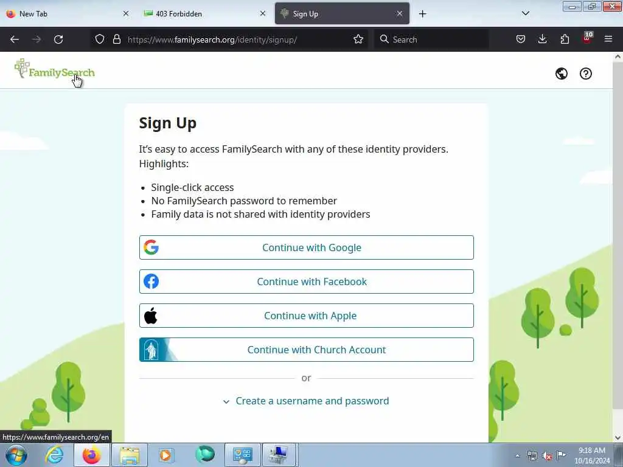Screen dimensions: 623x467
Task: Continue with Google
Action: coord(307,247)
